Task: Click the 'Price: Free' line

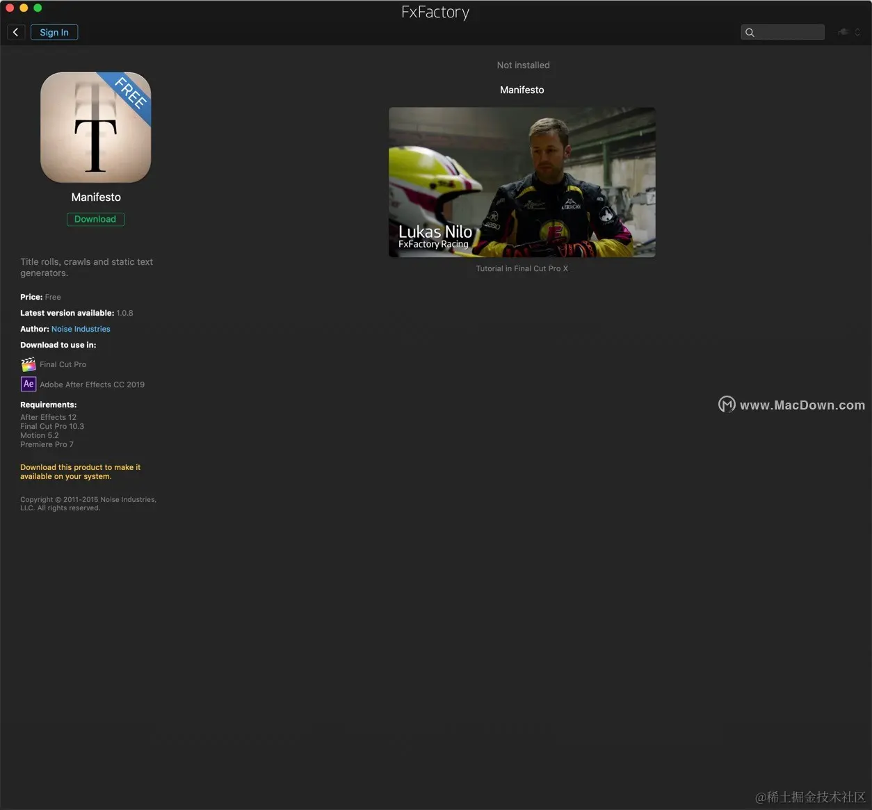Action: coord(40,297)
